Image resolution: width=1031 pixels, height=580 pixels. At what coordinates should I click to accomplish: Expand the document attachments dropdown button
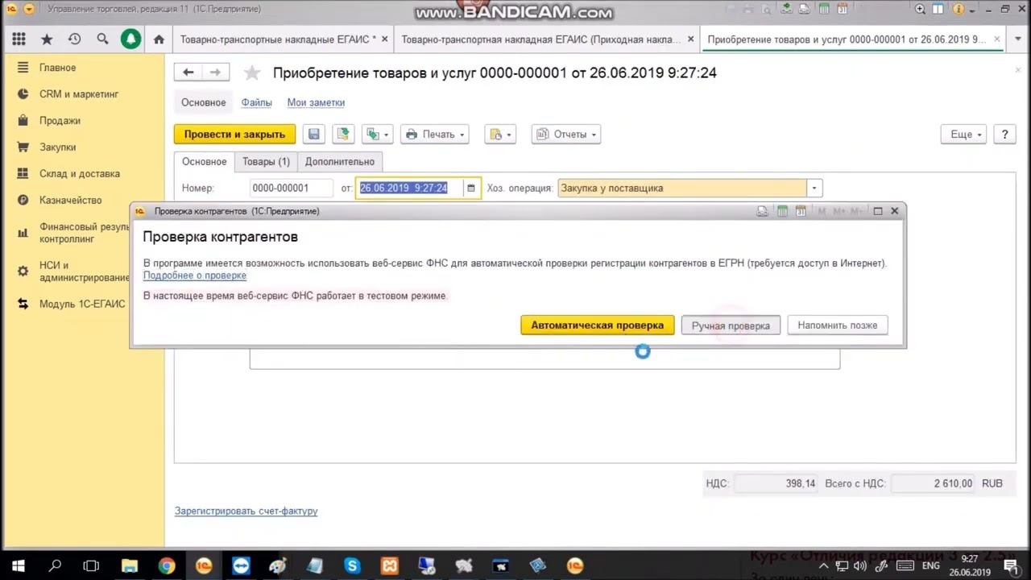[x=500, y=135]
